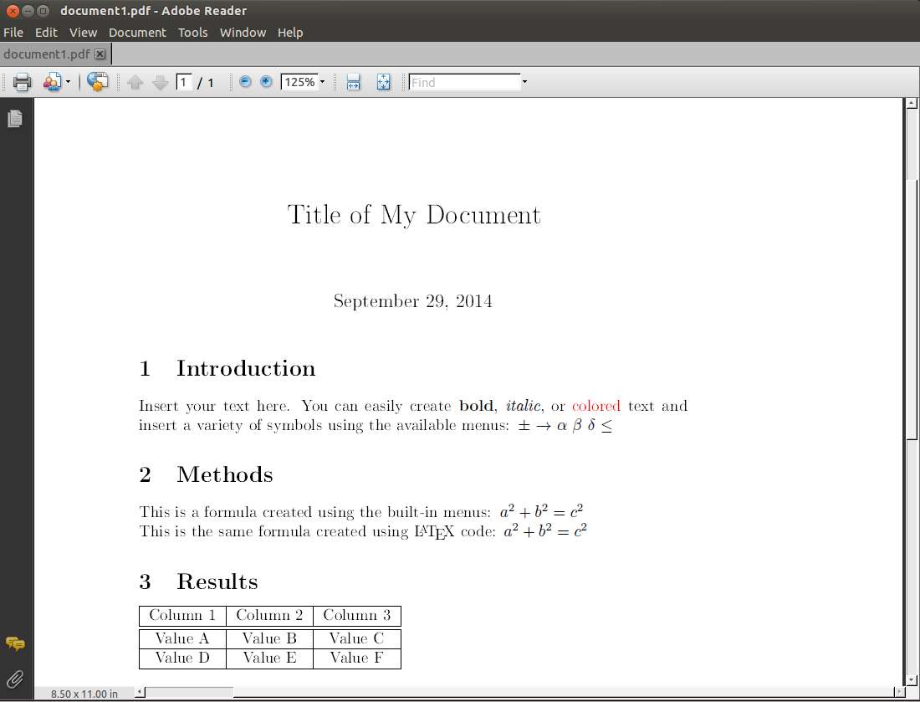
Task: Click the vertical scrollbar down arrow
Action: (912, 679)
